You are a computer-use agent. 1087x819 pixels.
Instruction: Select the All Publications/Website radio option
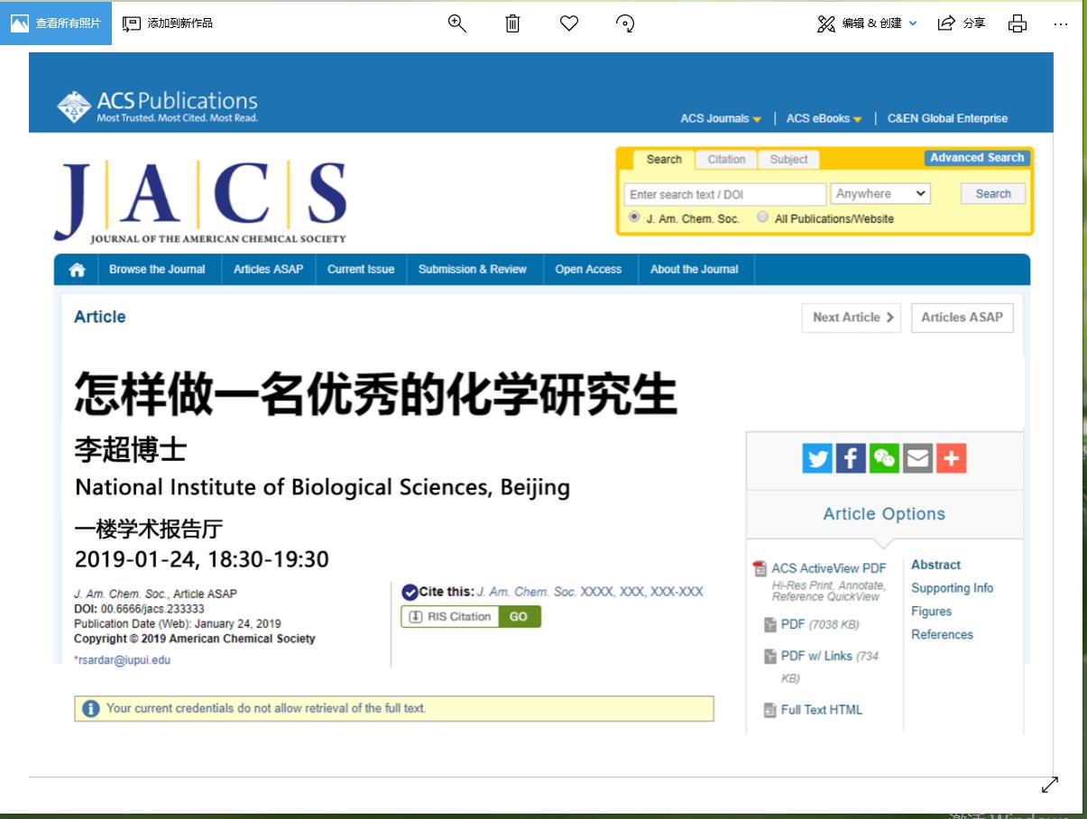coord(763,217)
